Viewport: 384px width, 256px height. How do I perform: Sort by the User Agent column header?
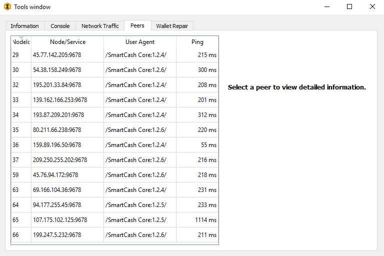point(140,42)
